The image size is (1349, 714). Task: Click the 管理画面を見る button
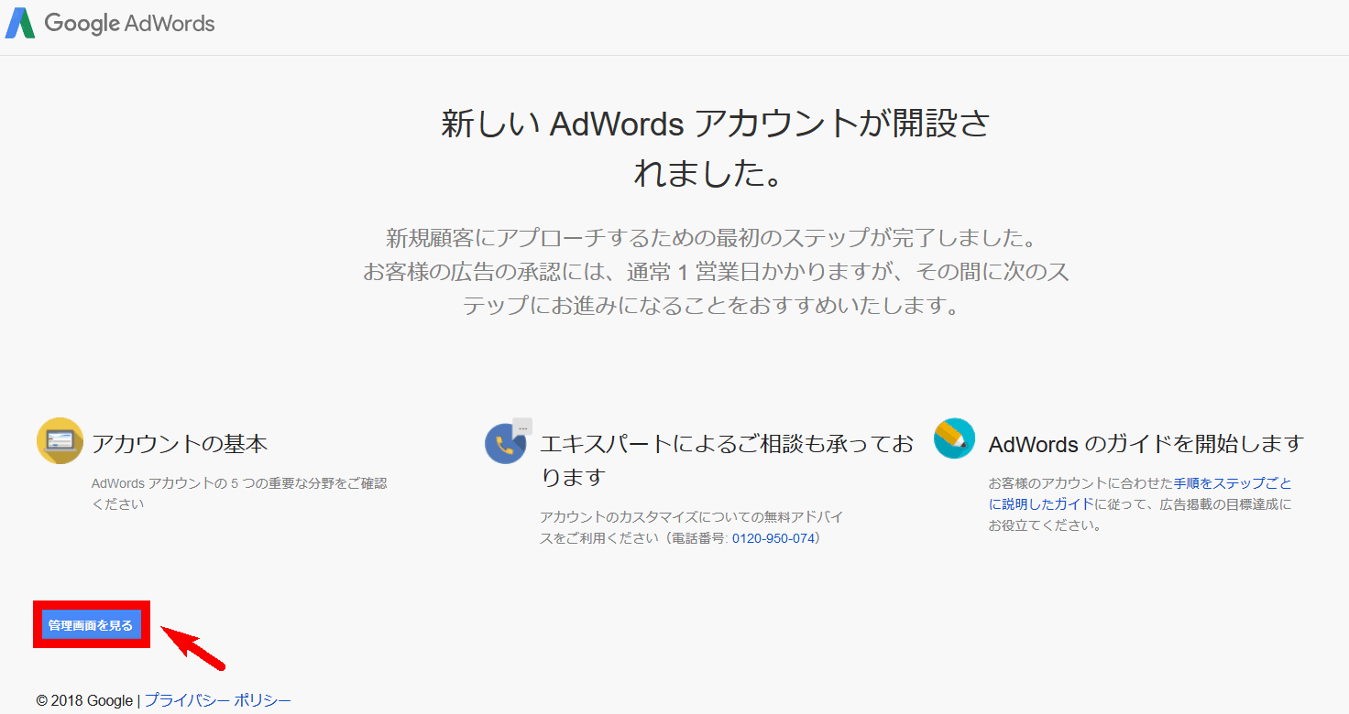[x=91, y=626]
